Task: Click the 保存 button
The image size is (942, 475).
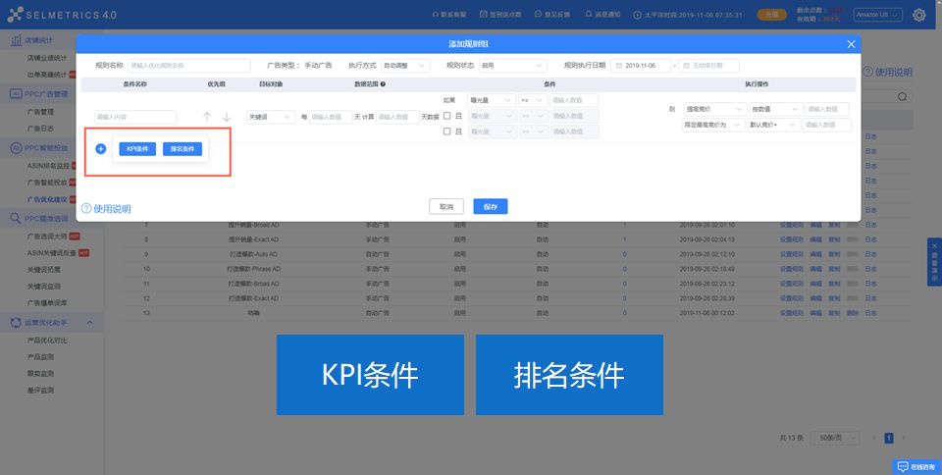Action: tap(491, 206)
